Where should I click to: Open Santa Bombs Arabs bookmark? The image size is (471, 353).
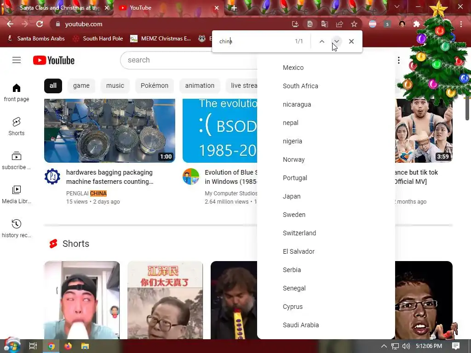[36, 39]
